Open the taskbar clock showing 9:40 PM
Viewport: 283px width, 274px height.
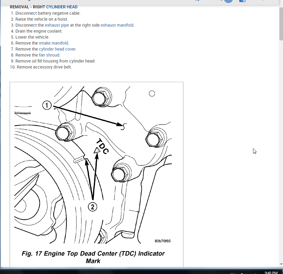(x=271, y=273)
